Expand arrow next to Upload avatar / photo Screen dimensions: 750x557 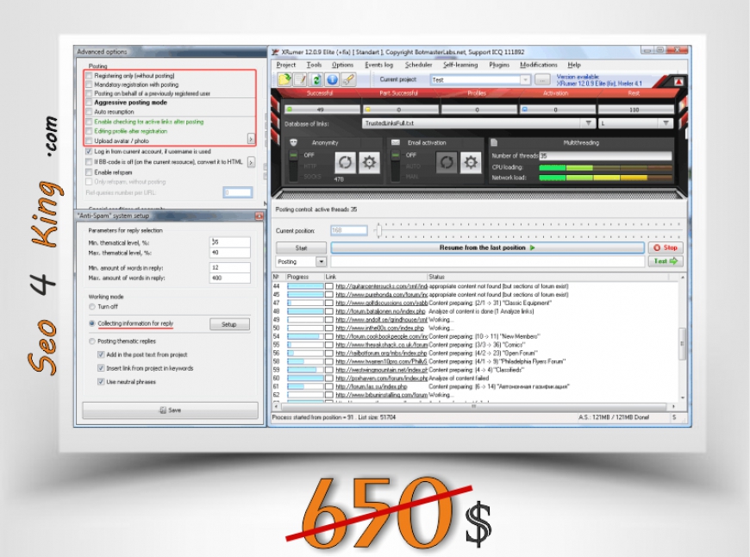pos(251,139)
